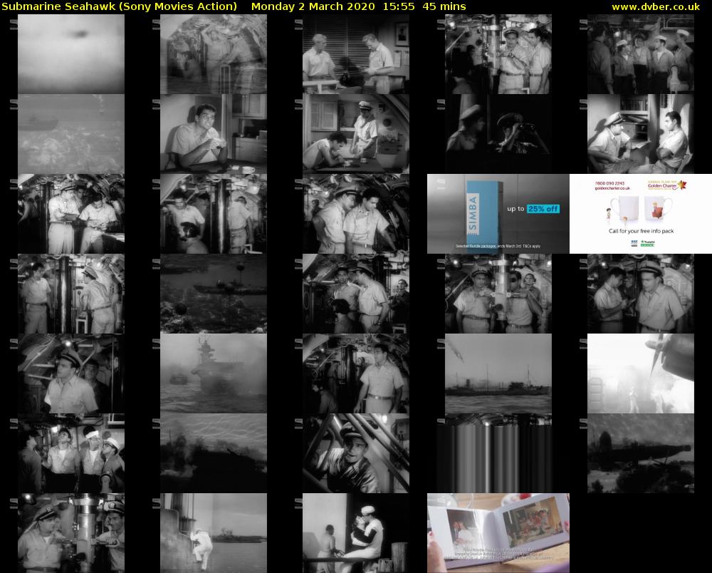Viewport: 712px width, 573px height.
Task: Open frame of officer pointing beside periscope column
Action: coord(498,54)
